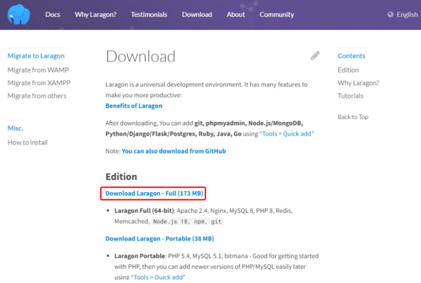Viewport: 421px width, 283px height.
Task: Click Back to Top link
Action: coord(353,117)
